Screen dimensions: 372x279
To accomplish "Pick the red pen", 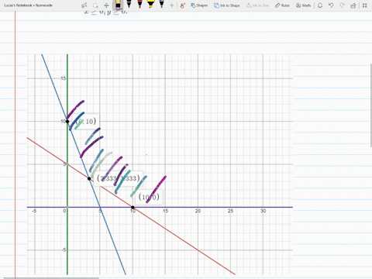I will coord(139,4).
